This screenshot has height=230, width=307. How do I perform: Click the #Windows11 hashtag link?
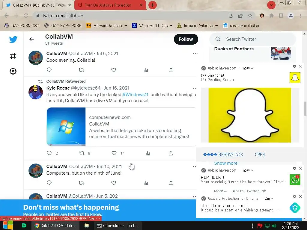click(135, 95)
